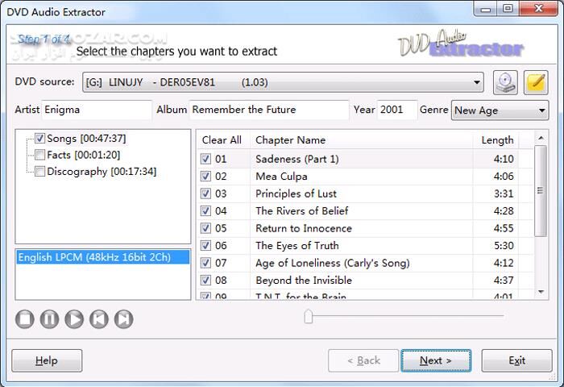Close the DVD Audio Extractor window
564x387 pixels.
pyautogui.click(x=538, y=9)
